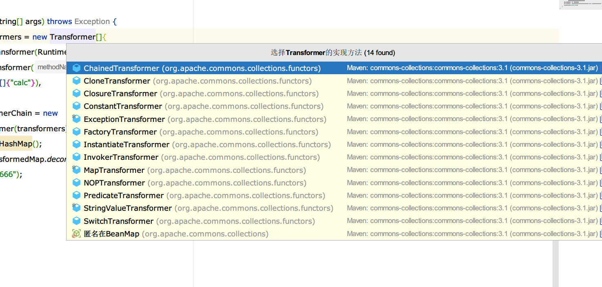Click the NOPTransformer class icon
Image resolution: width=602 pixels, height=287 pixels.
pos(76,183)
